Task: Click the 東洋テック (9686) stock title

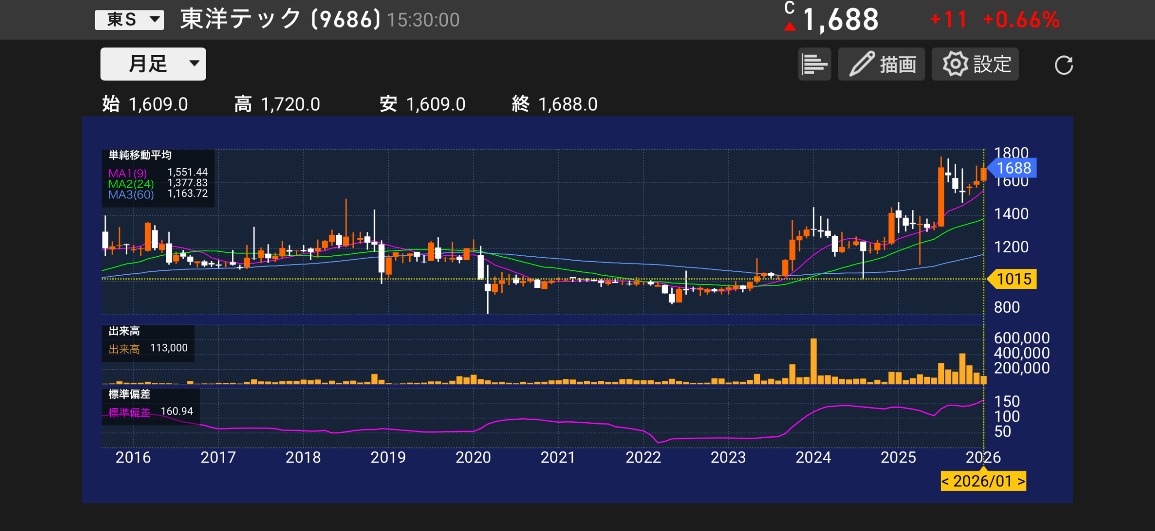Action: (x=280, y=19)
